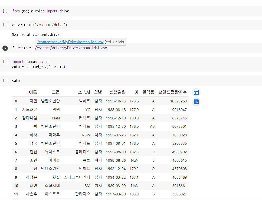
Task: Click the 'Mounted at /content/drive' output text
Action: pos(36,35)
